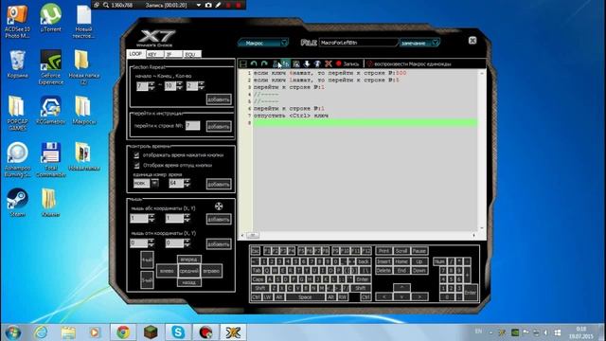Click the вперед mouse scroll button
The height and width of the screenshot is (341, 606).
click(189, 259)
